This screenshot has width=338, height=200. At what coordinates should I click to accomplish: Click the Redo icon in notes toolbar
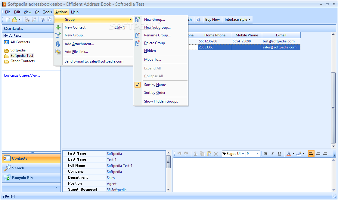pyautogui.click(x=186, y=154)
